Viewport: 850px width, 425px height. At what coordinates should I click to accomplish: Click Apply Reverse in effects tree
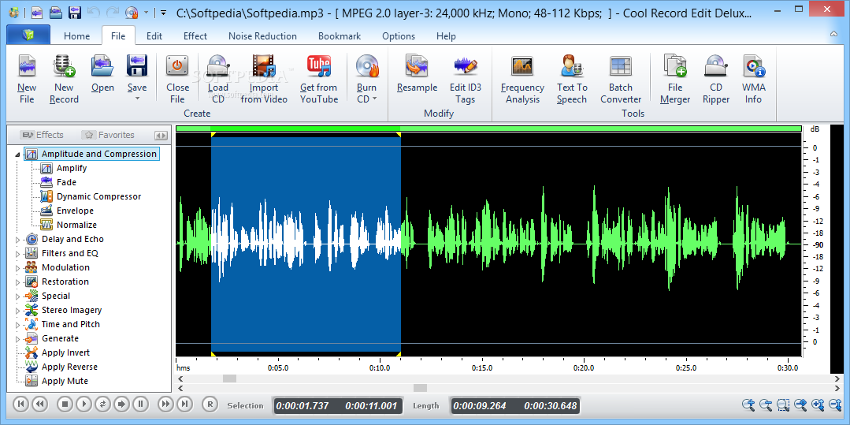pyautogui.click(x=69, y=367)
